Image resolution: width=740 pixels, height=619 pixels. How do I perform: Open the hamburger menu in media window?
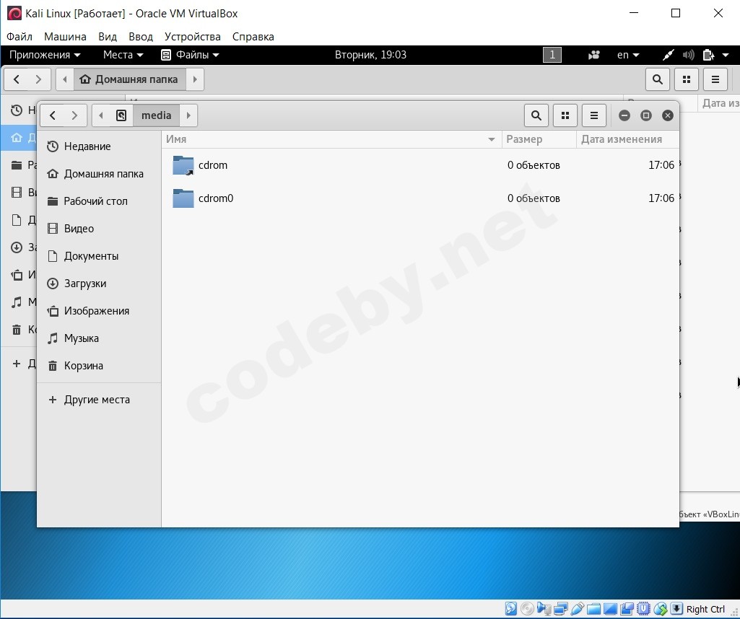tap(593, 115)
